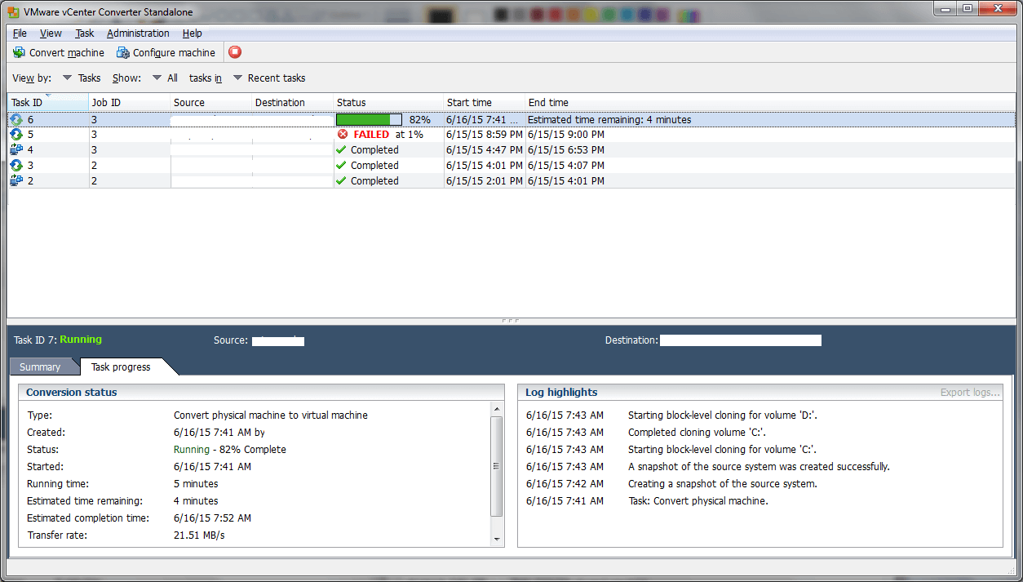
Task: Select the Task progress tab
Action: 121,367
